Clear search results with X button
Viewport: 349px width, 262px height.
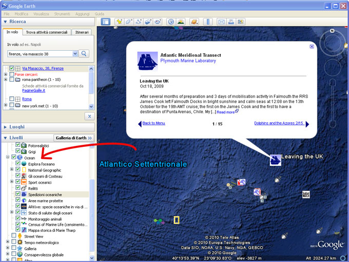(89, 116)
